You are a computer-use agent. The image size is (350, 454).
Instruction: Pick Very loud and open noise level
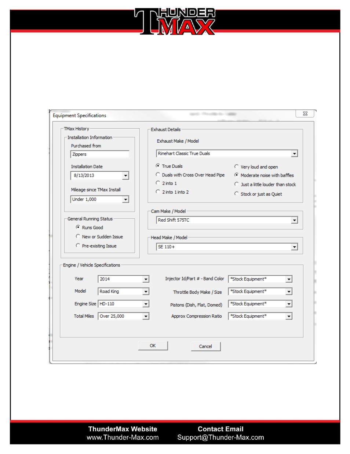pos(236,167)
